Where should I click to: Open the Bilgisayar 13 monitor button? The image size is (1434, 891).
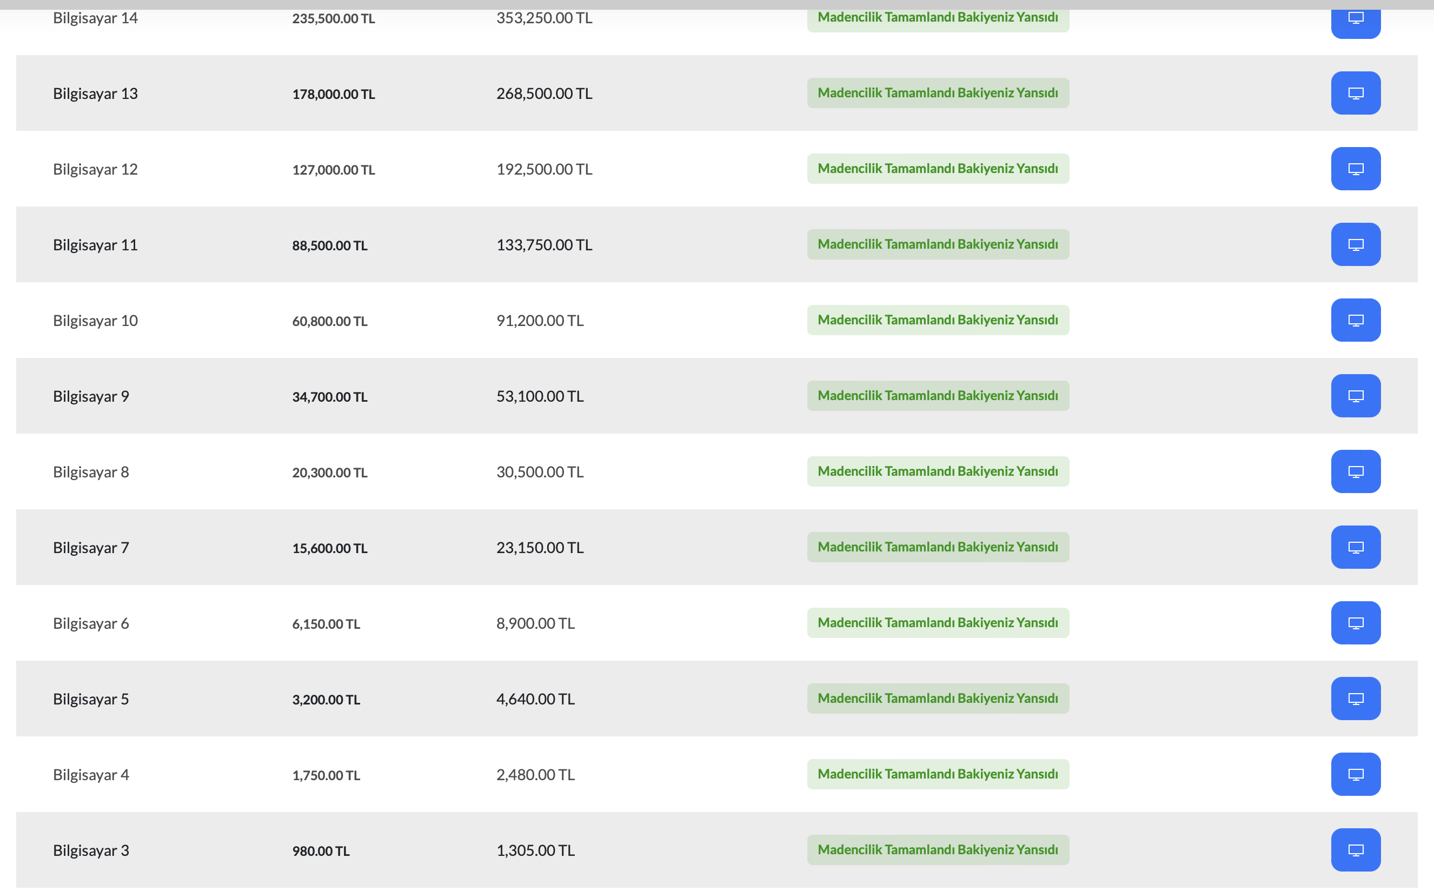(1356, 93)
